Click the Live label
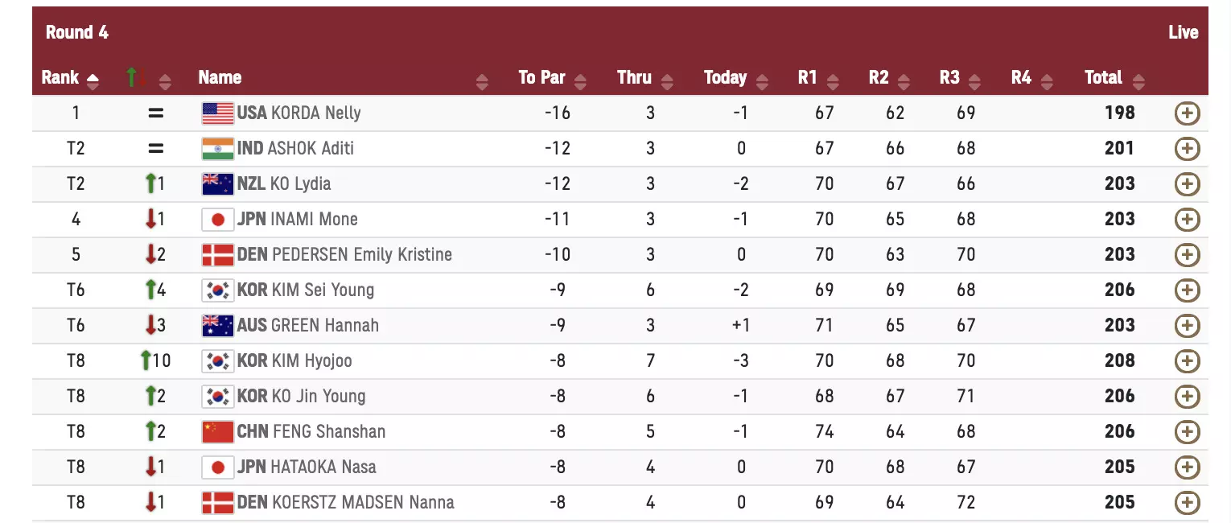 [x=1183, y=33]
